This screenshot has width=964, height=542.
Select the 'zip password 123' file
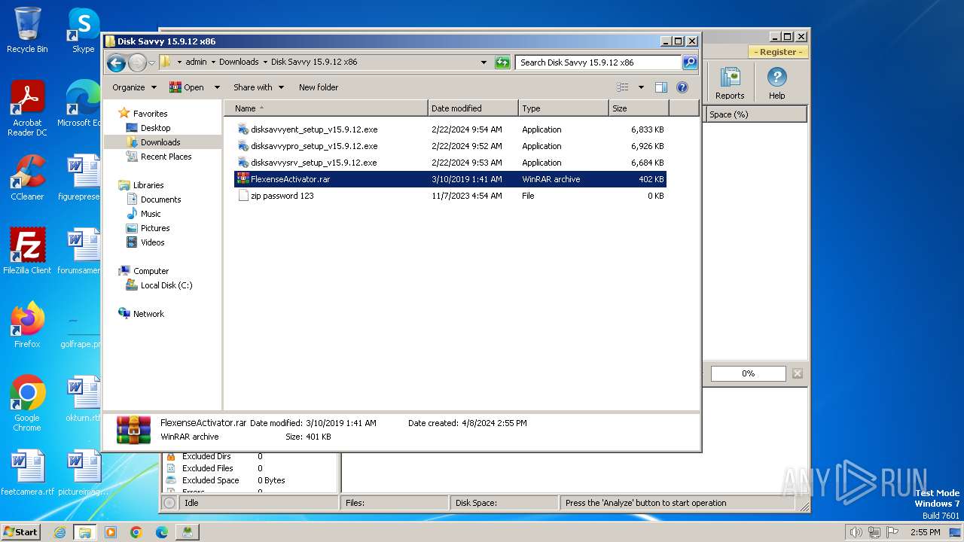[282, 196]
